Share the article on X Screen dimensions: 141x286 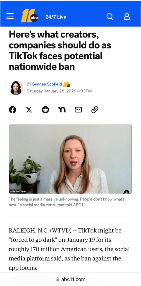[x=29, y=110]
